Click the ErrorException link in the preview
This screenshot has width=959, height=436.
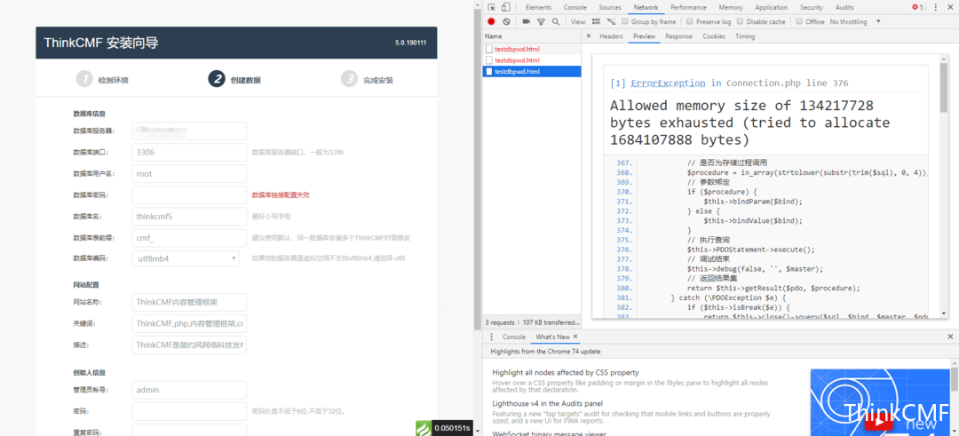(x=668, y=83)
